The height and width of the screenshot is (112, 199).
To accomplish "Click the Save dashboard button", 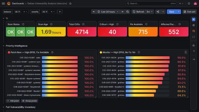I will click(x=172, y=12).
